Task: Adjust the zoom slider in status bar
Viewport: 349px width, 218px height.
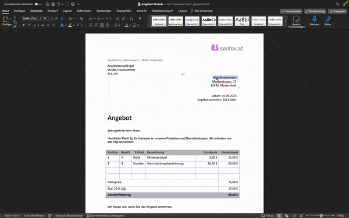Action: 321,216
